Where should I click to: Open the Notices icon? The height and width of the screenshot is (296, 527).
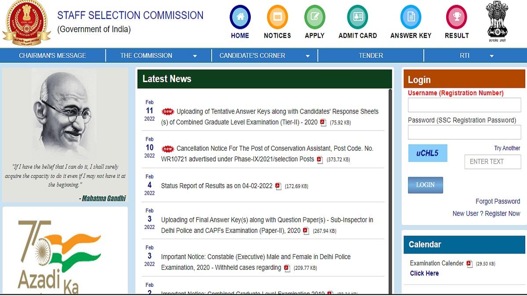click(x=277, y=18)
